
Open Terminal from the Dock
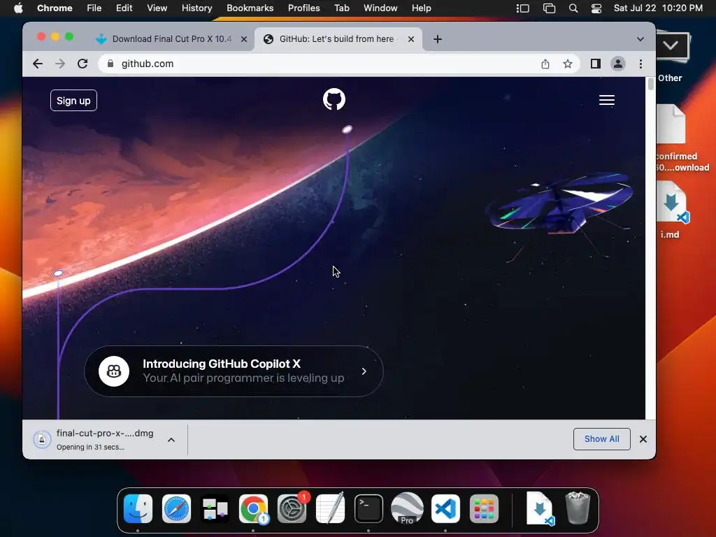pyautogui.click(x=368, y=509)
